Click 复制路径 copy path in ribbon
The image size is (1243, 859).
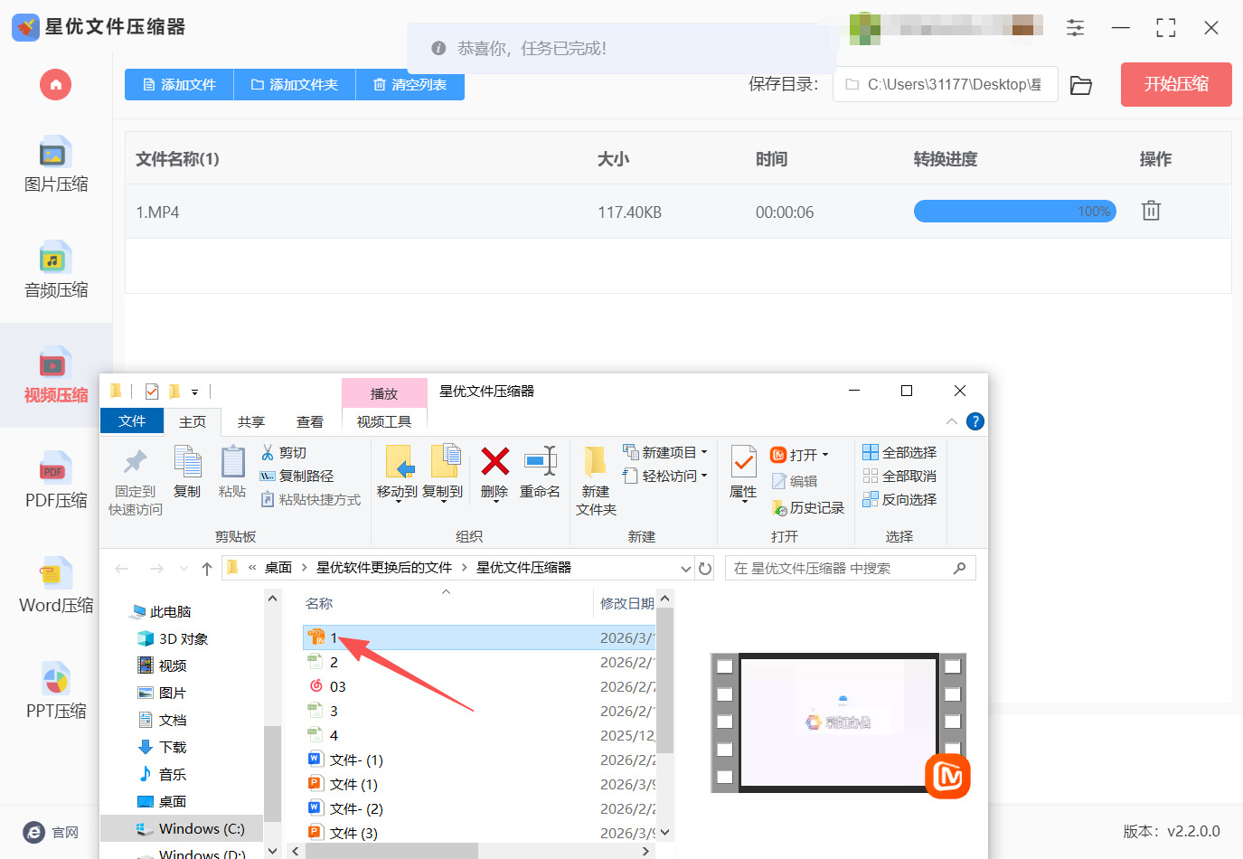(x=297, y=477)
